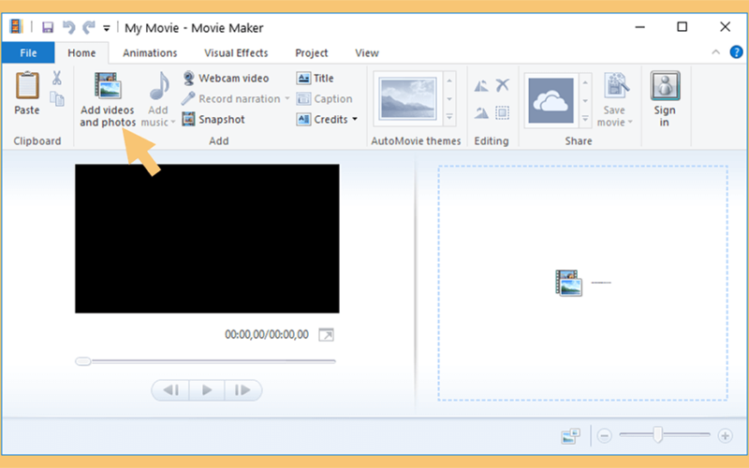Click the preview seek bar handle
749x468 pixels.
point(83,361)
